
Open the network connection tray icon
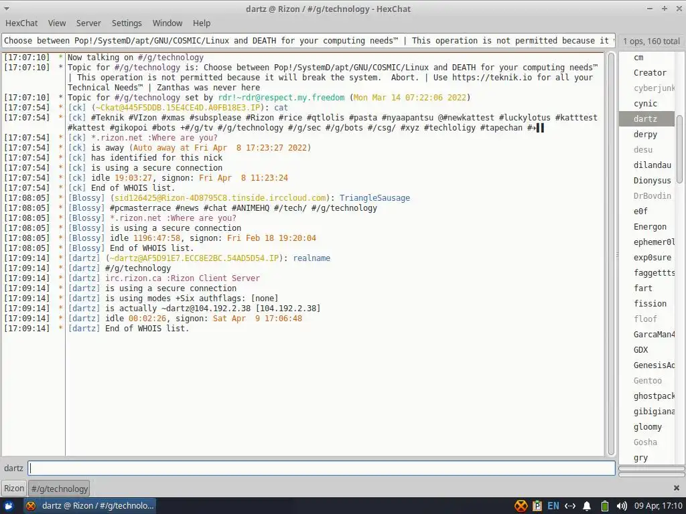[569, 506]
